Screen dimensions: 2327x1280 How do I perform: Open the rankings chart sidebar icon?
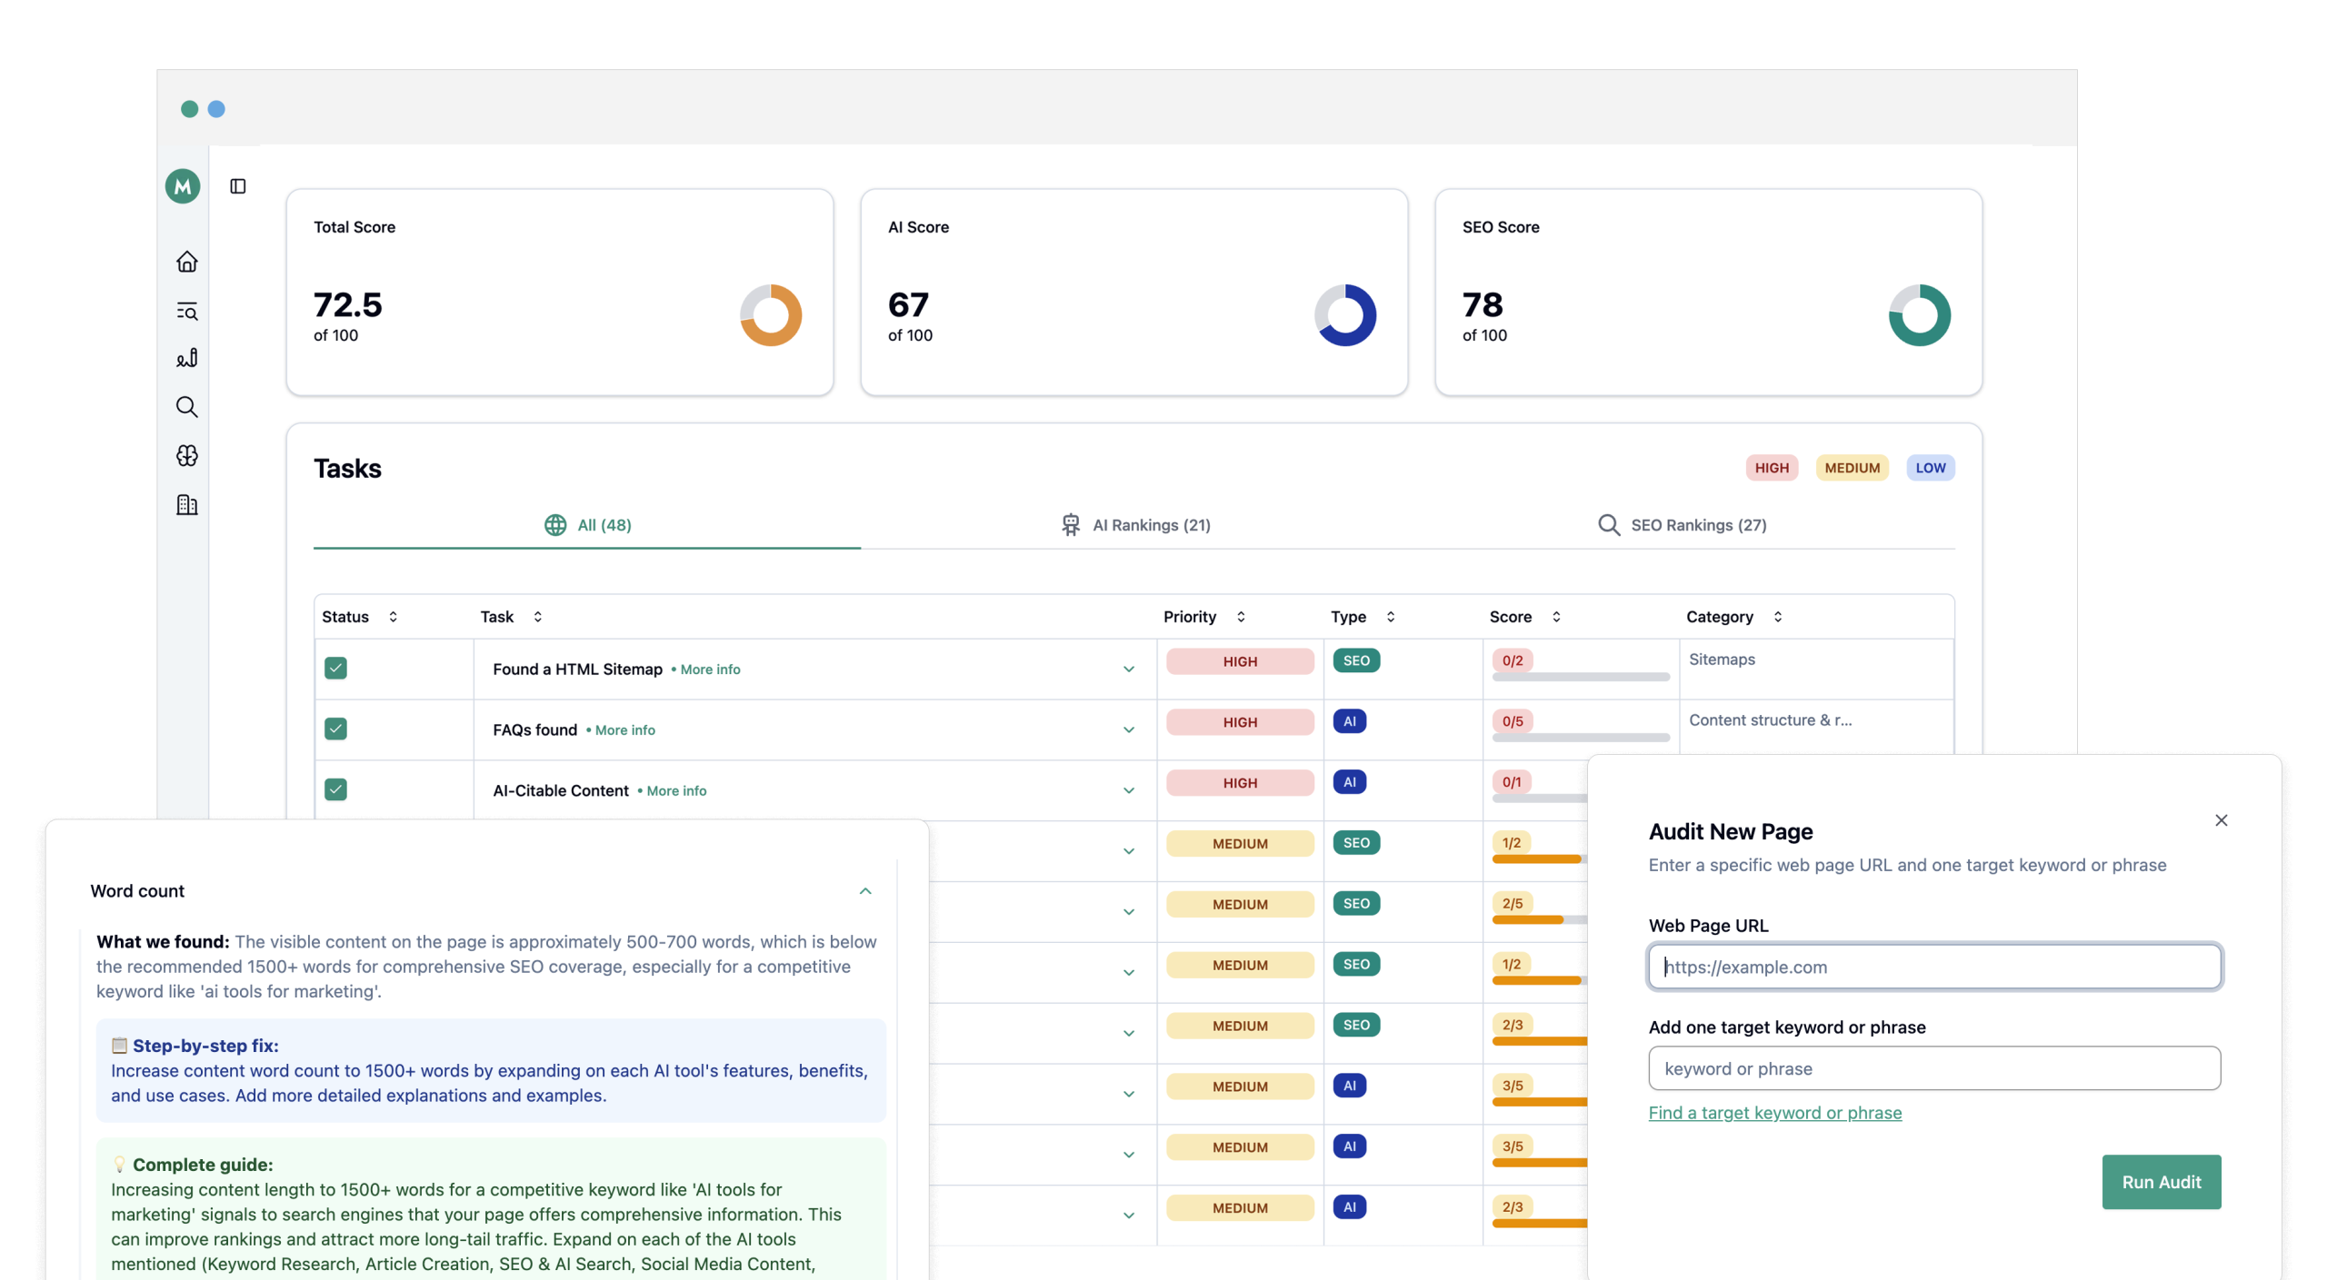pyautogui.click(x=186, y=358)
